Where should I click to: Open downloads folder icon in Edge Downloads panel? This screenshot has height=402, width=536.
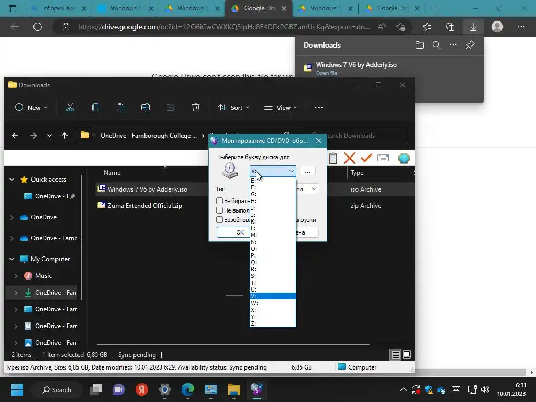point(419,45)
